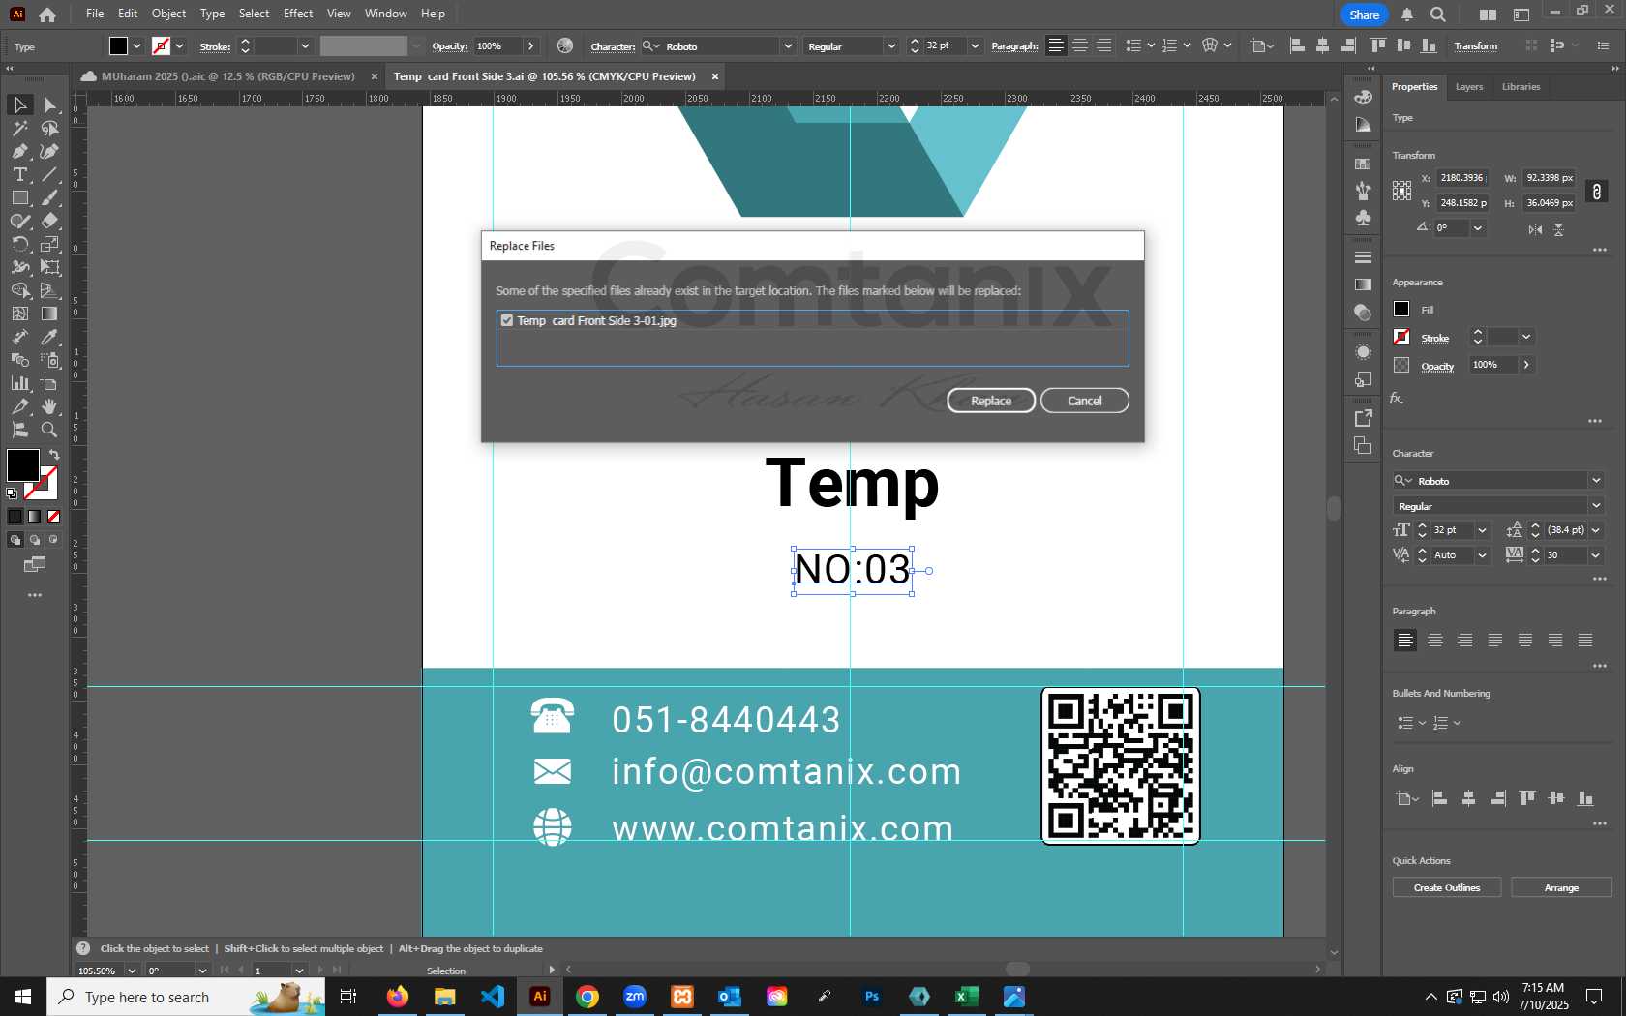Toggle constrain width and height proportions

[1597, 192]
